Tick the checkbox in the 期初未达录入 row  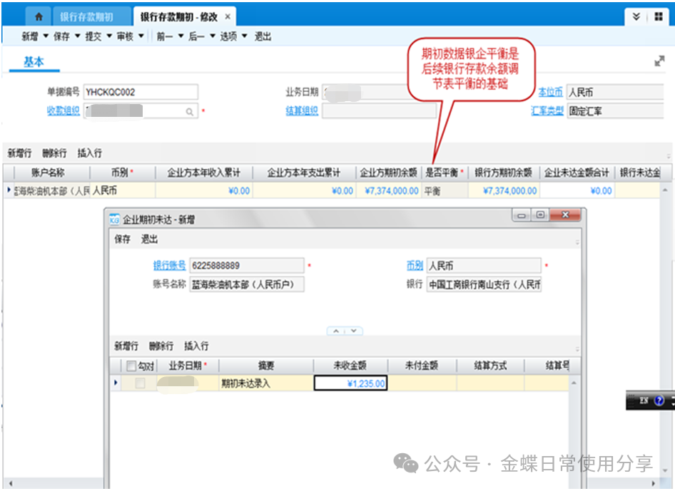pos(141,383)
